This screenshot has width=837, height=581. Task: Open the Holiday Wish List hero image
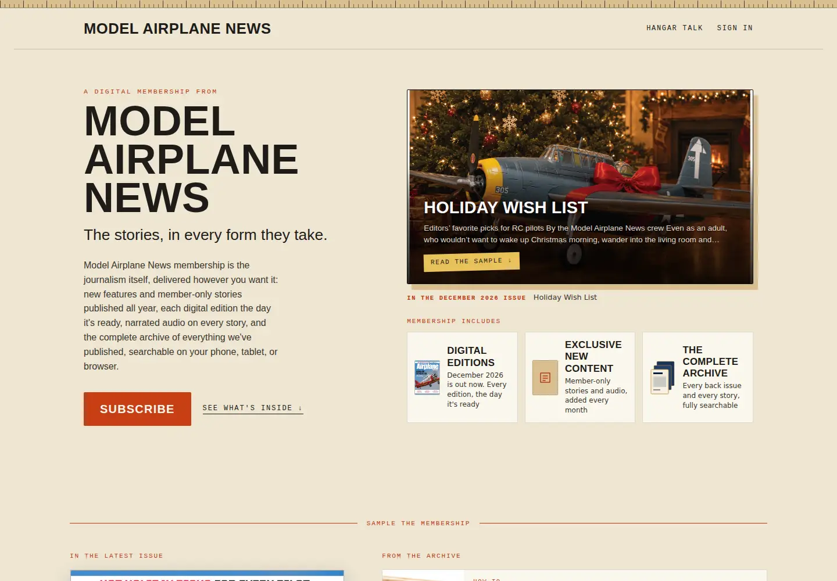[580, 187]
